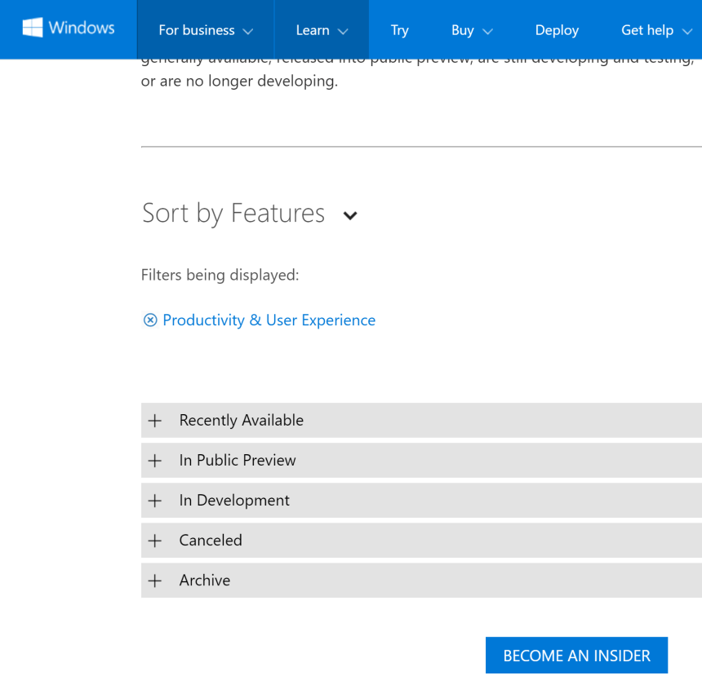Open the For business dropdown
The height and width of the screenshot is (680, 702).
pyautogui.click(x=204, y=29)
